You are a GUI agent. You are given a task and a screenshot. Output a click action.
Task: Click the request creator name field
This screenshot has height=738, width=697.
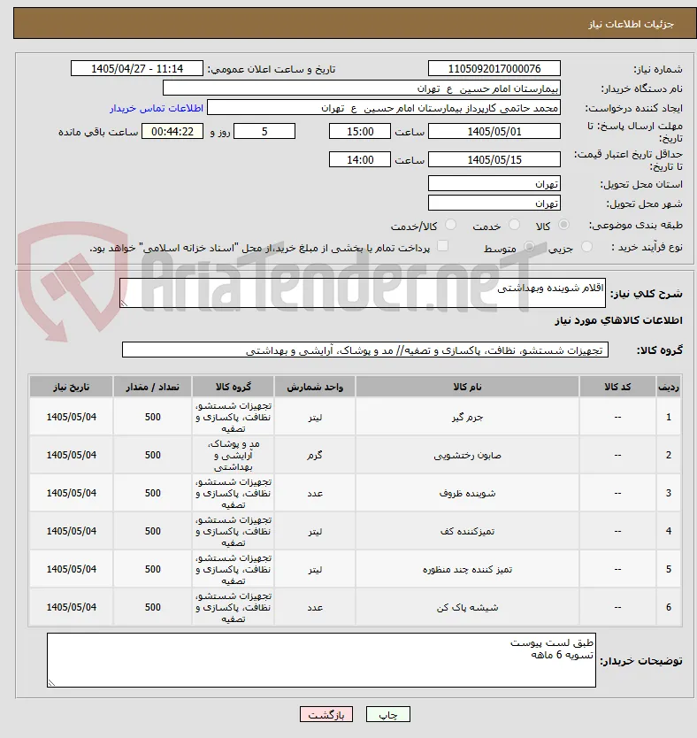tap(384, 108)
